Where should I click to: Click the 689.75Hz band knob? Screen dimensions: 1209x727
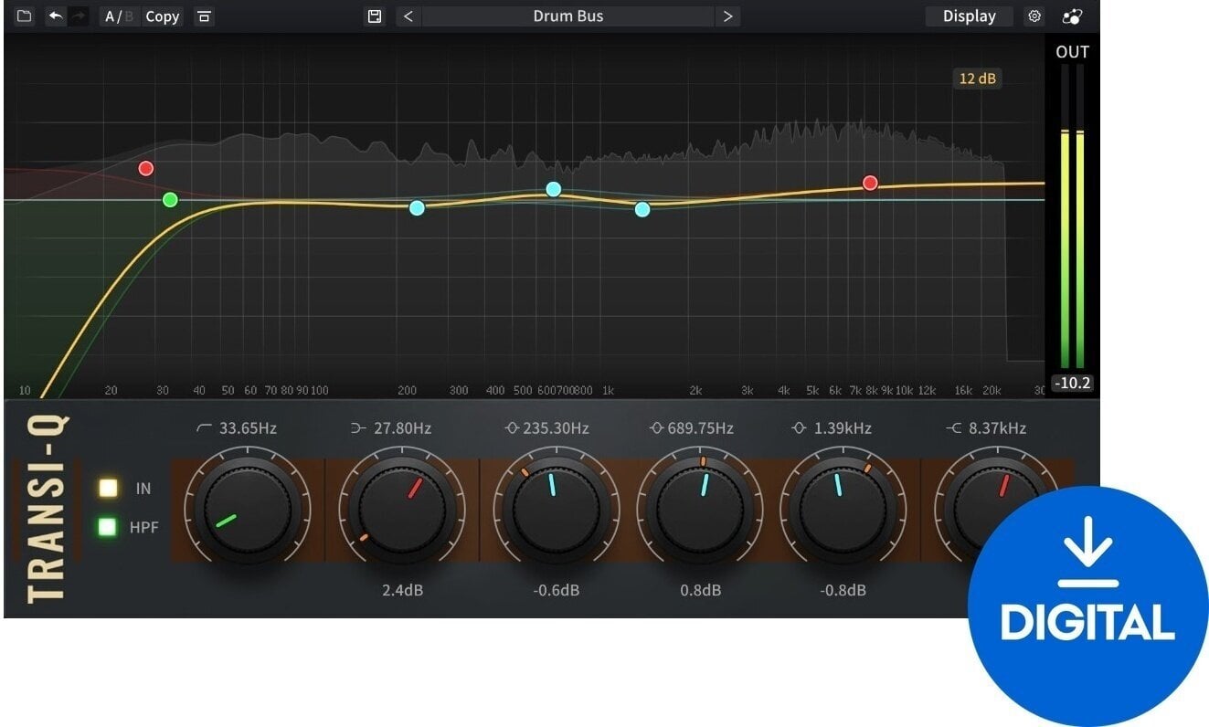(700, 510)
